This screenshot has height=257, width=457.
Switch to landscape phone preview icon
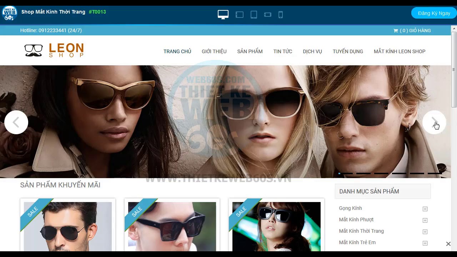[x=268, y=15]
